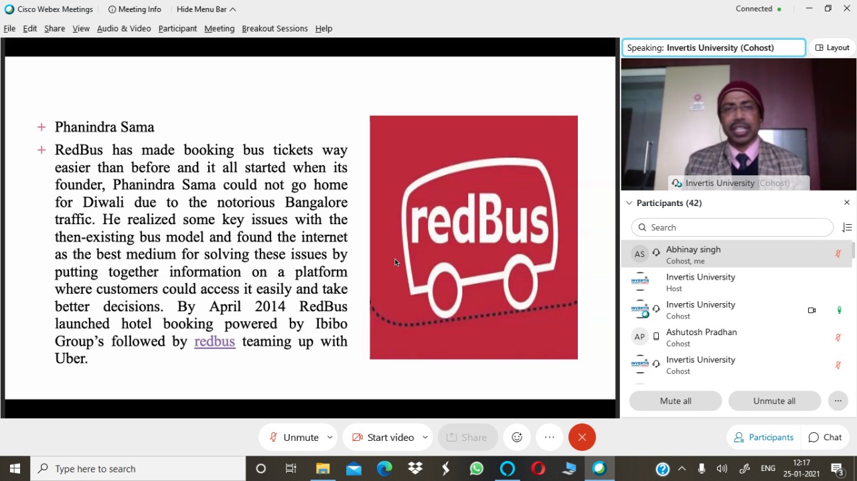Click the sort participants icon beside Search
The height and width of the screenshot is (481, 857).
847,227
